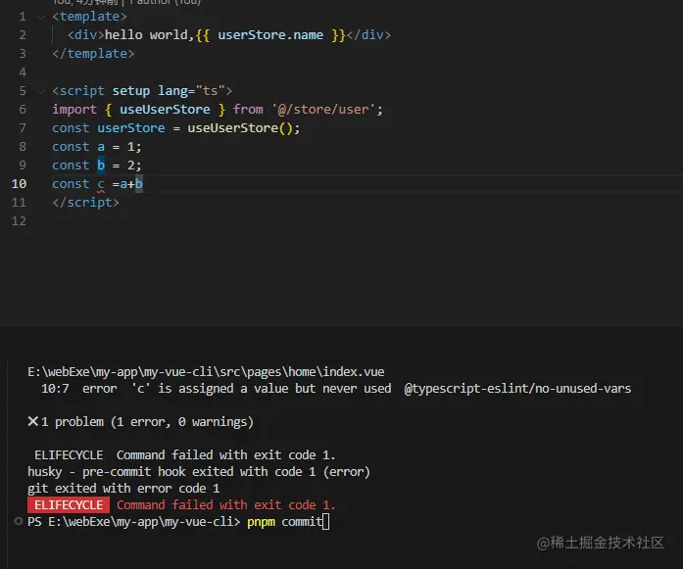The image size is (683, 569).
Task: Click 'git exited with error code 1'
Action: (123, 489)
